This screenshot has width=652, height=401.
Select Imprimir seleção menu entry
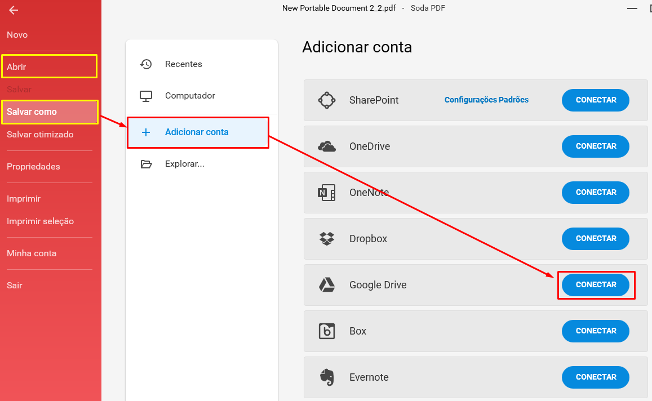[x=41, y=221]
